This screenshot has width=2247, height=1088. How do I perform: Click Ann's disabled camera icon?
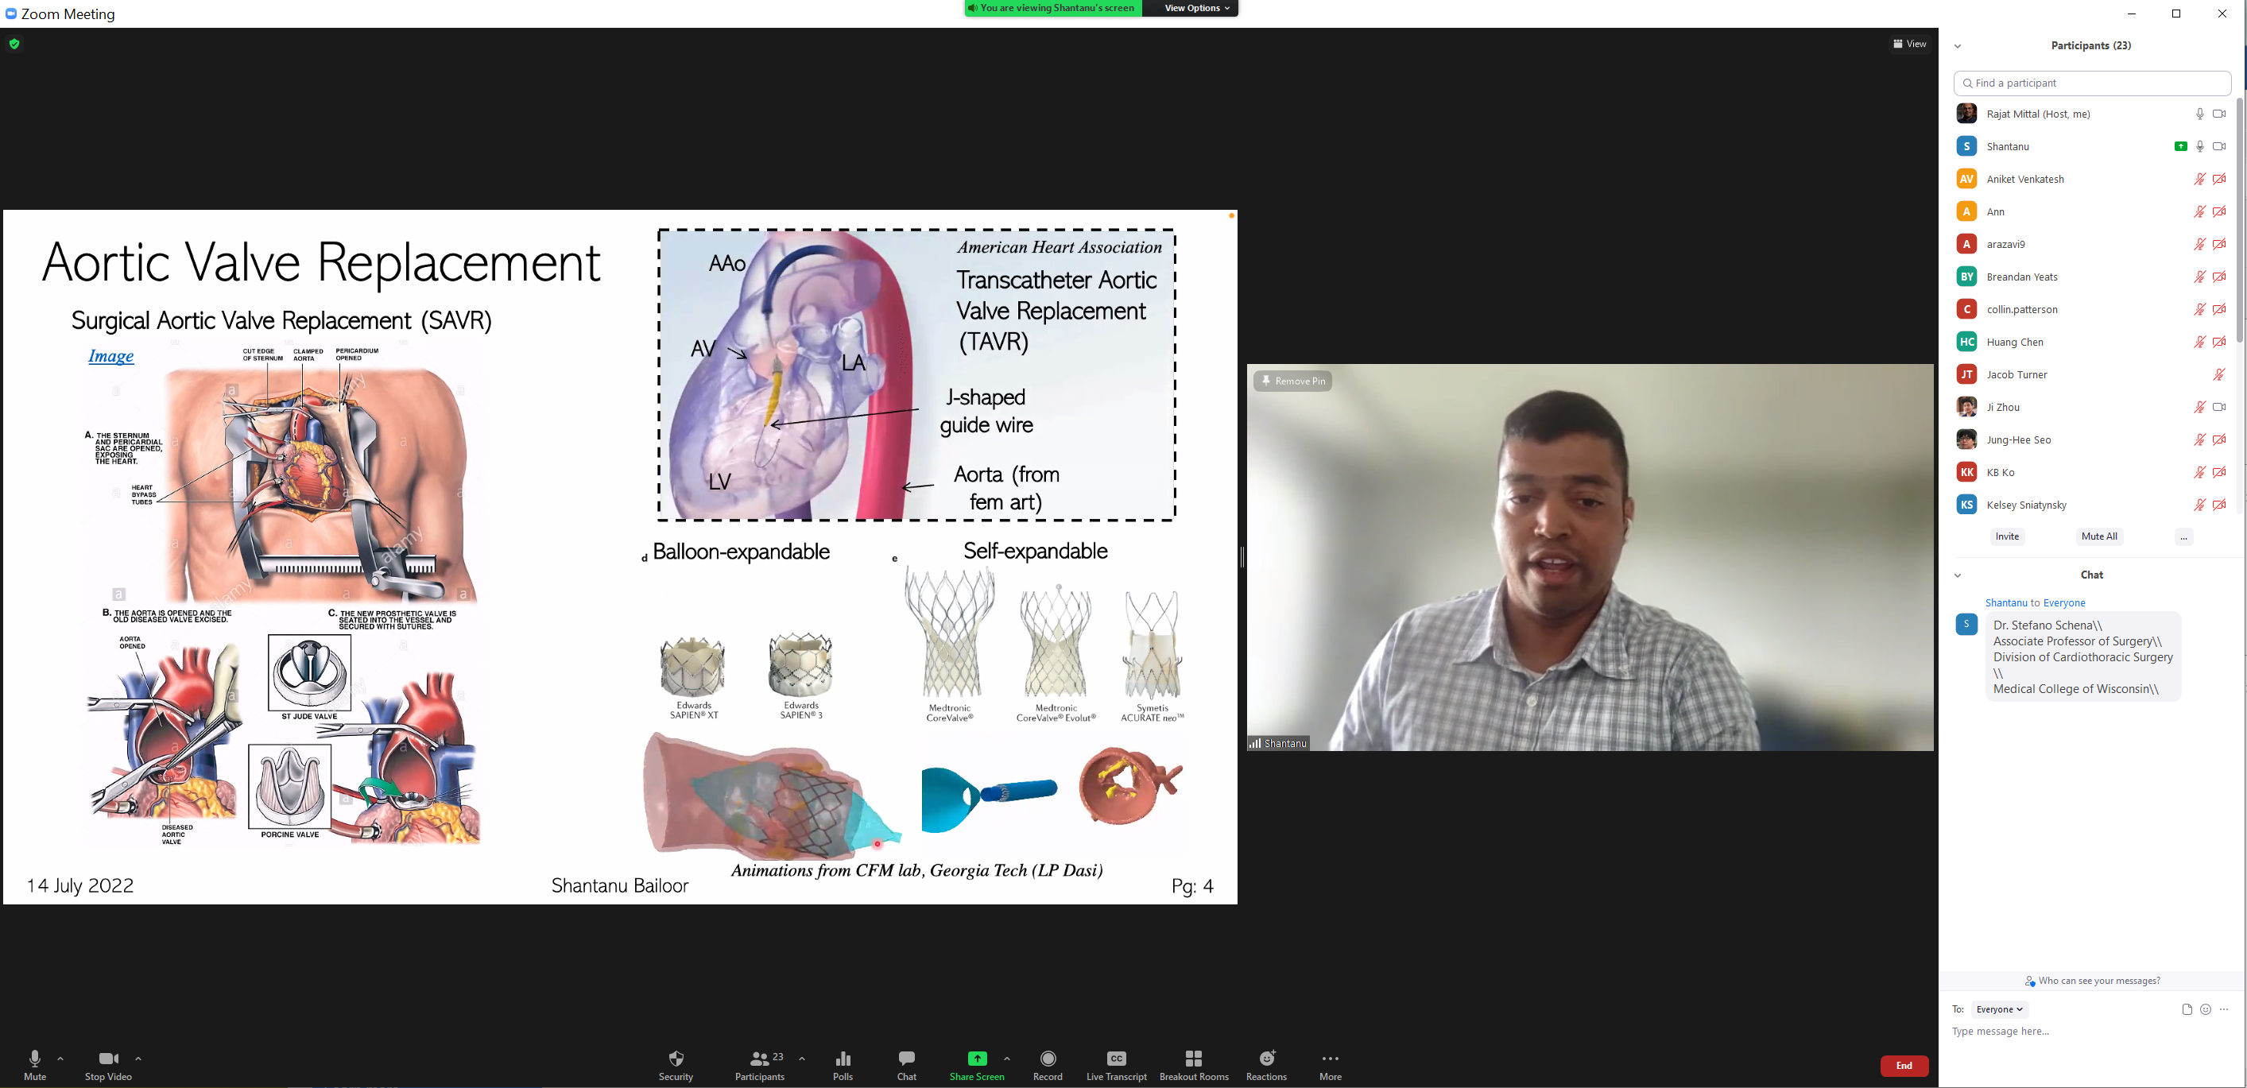(x=2219, y=211)
